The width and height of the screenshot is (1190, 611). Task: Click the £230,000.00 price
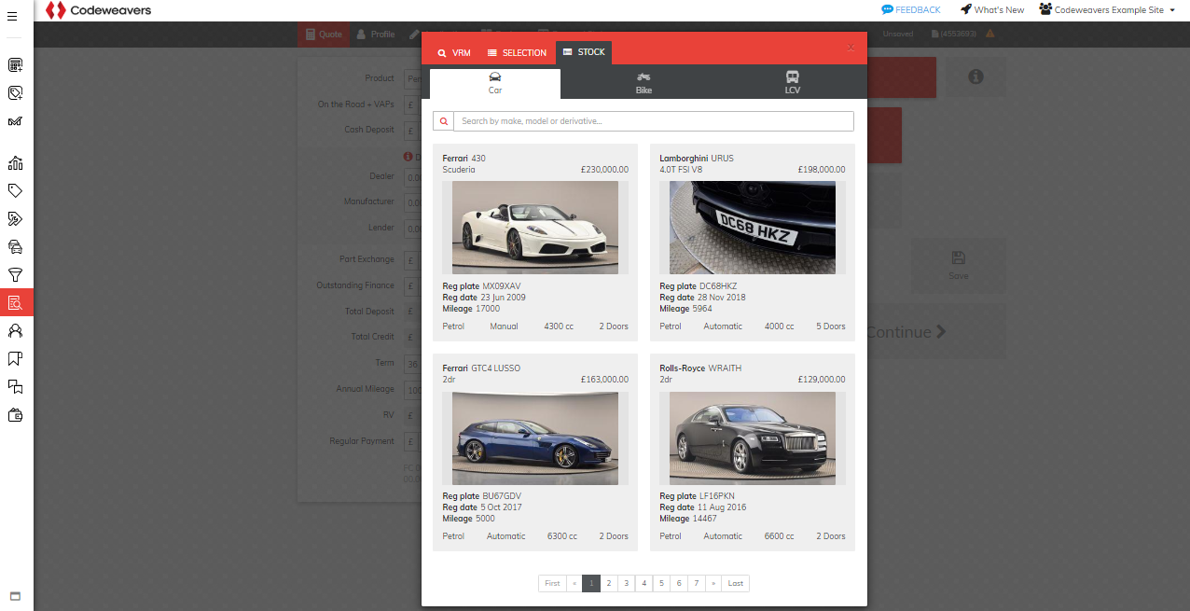604,170
